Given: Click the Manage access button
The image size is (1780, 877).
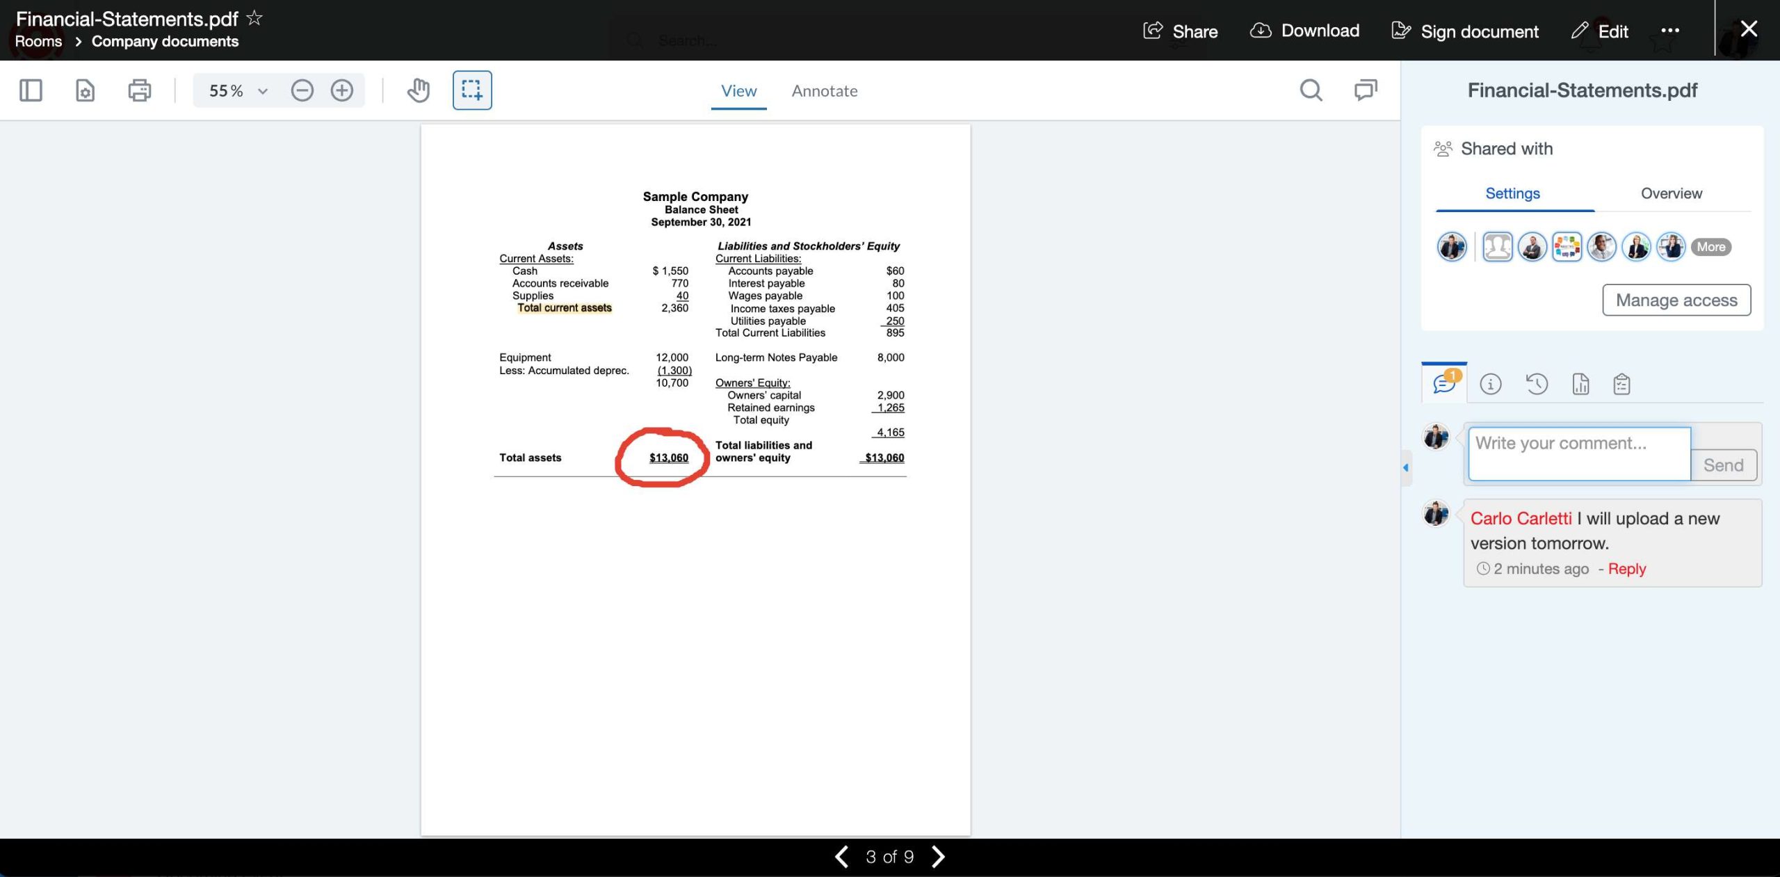Looking at the screenshot, I should pyautogui.click(x=1676, y=300).
